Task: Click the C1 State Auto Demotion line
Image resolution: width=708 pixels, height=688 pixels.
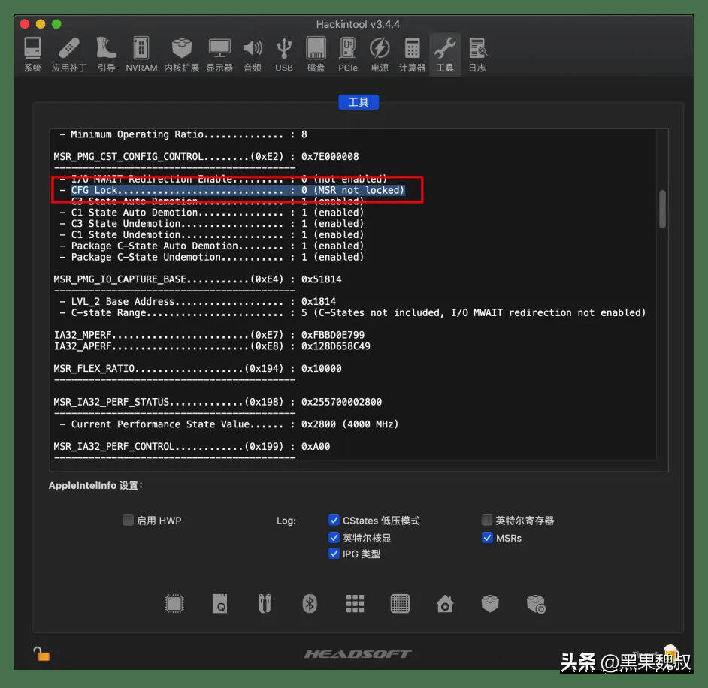Action: pyautogui.click(x=211, y=213)
